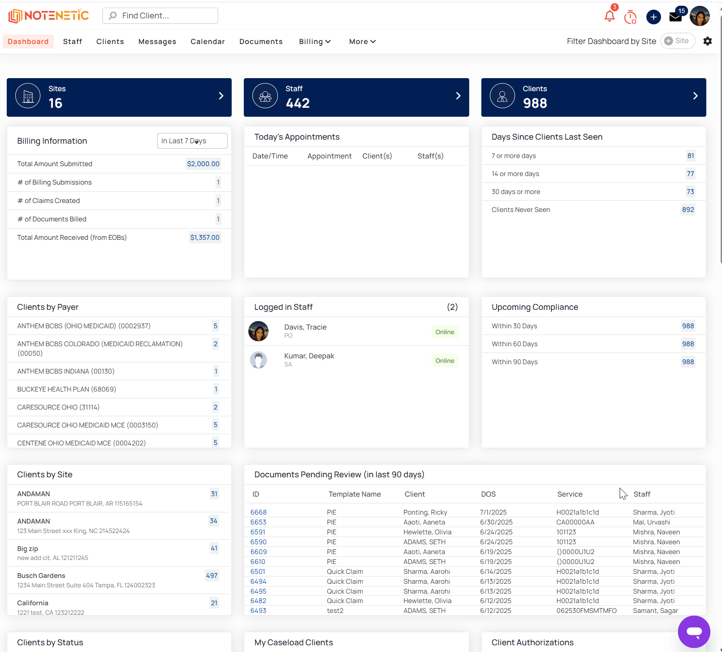This screenshot has width=722, height=652.
Task: Click the Sites building icon
Action: pyautogui.click(x=28, y=96)
